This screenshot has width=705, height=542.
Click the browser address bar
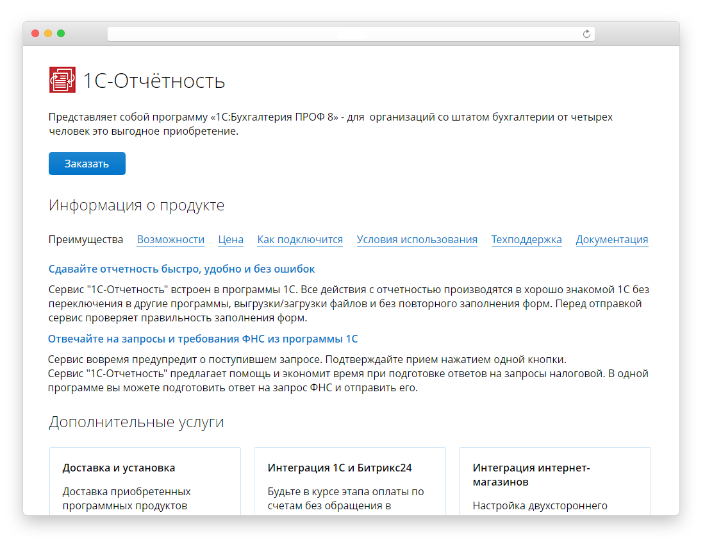346,34
